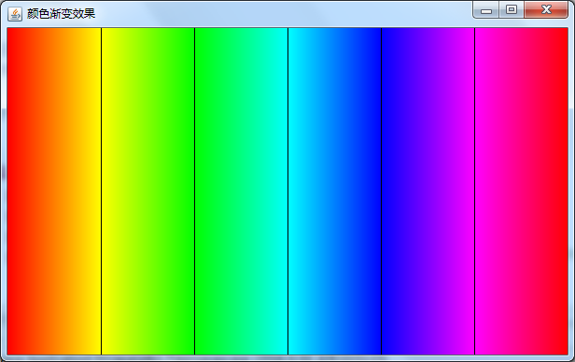Click divider line between first and second panels
Screen dimensions: 575x362
coord(101,191)
